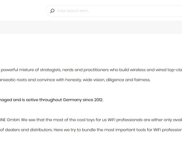Click the bold sentence about Germany since 2012

(x=52, y=100)
